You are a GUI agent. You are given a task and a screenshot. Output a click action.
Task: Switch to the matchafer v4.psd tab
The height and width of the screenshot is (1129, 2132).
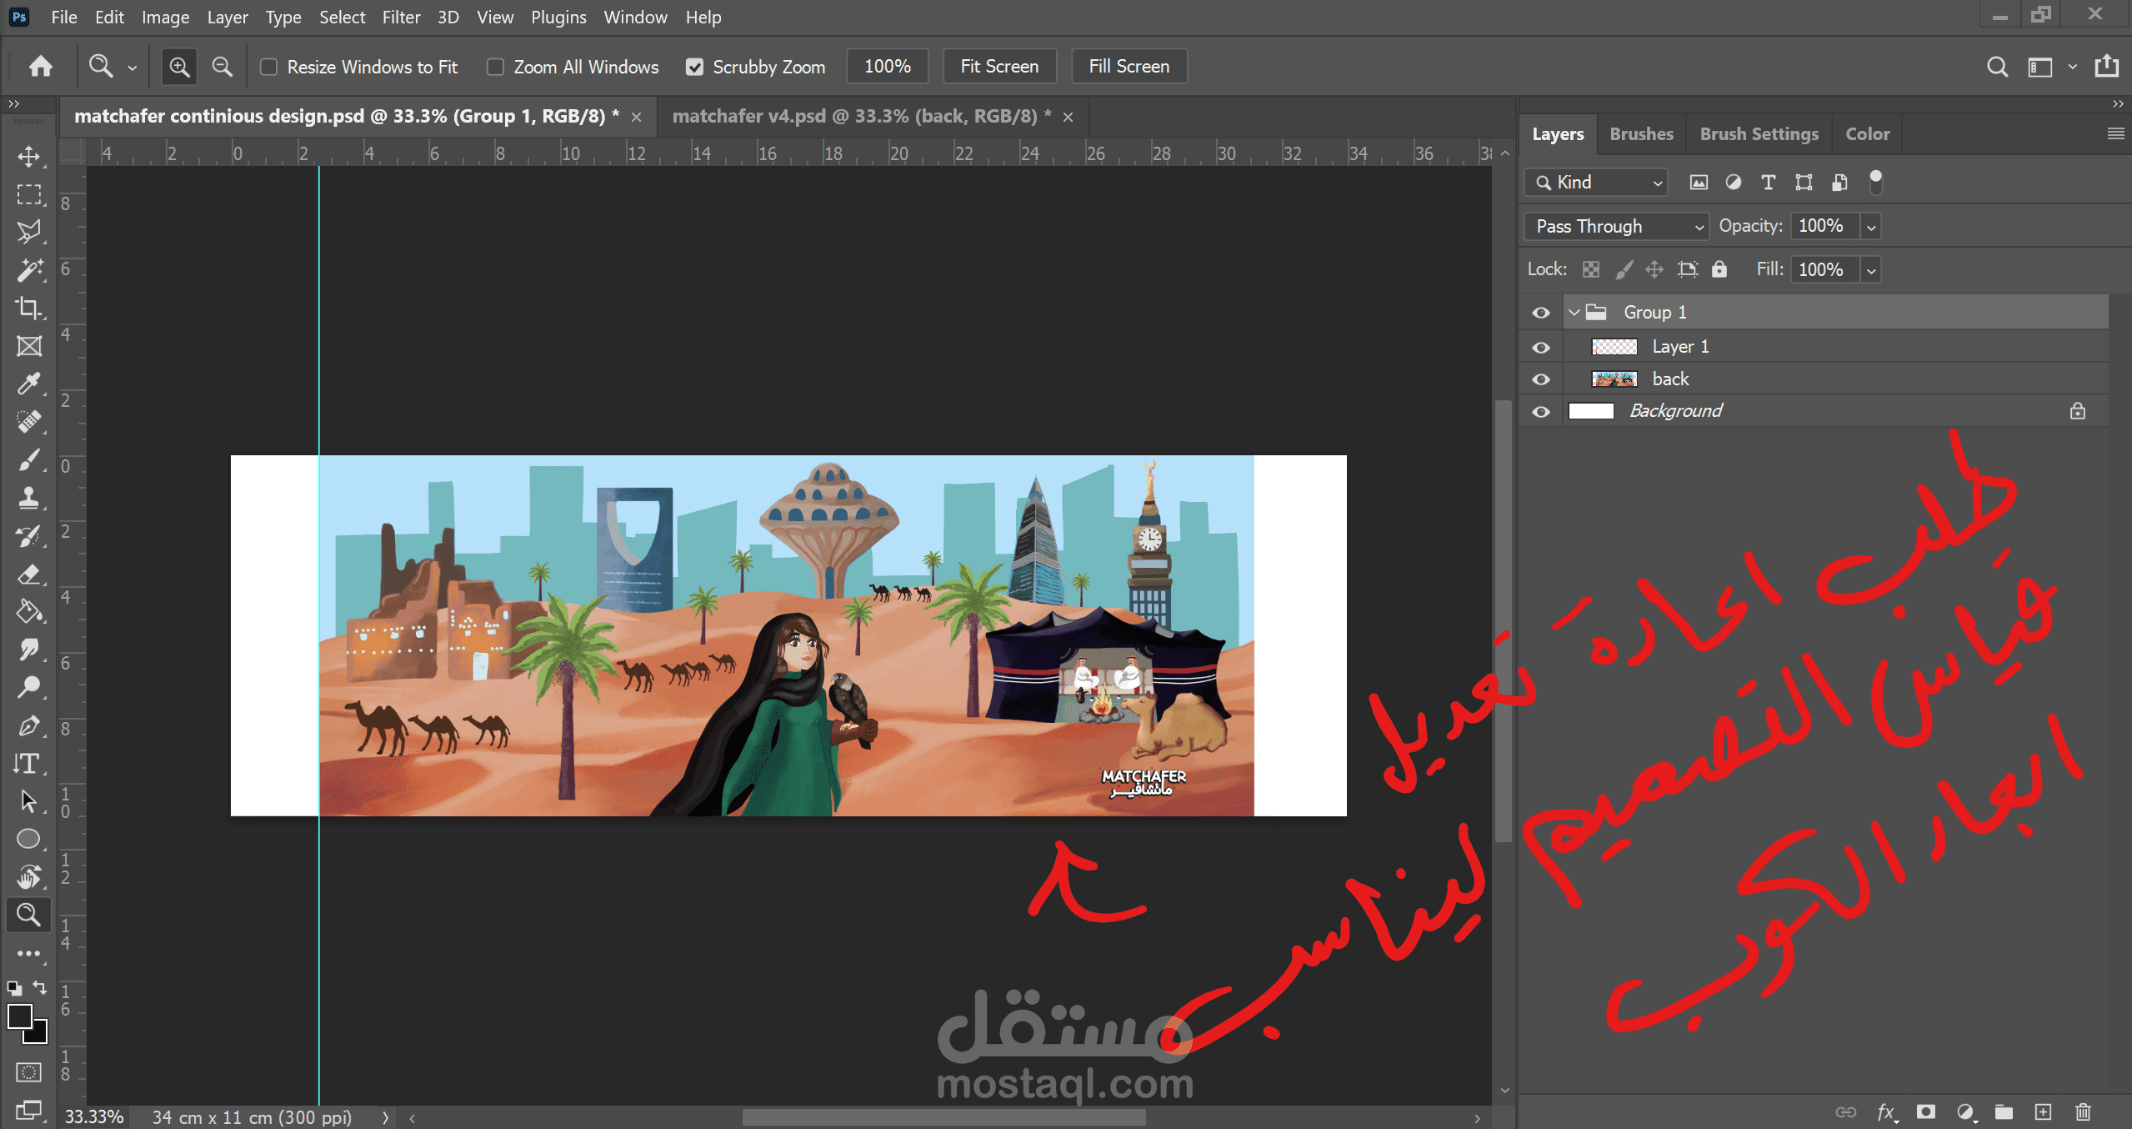[x=861, y=117]
